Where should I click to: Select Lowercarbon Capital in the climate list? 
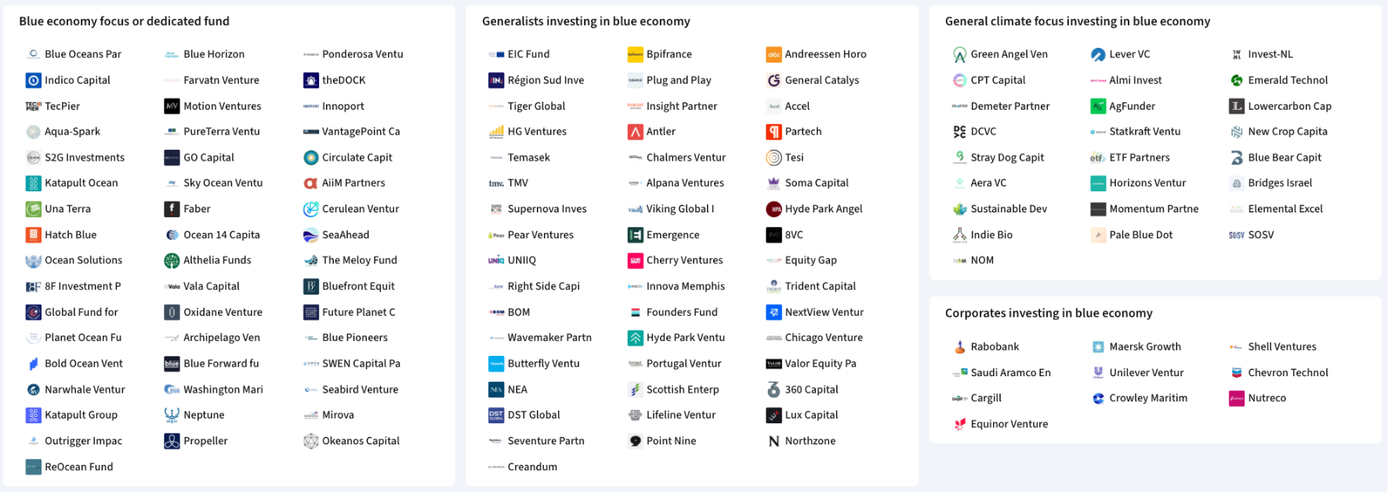(1289, 106)
